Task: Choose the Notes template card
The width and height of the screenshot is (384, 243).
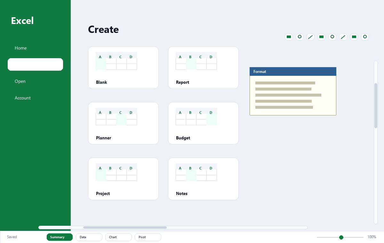Action: coord(203,179)
